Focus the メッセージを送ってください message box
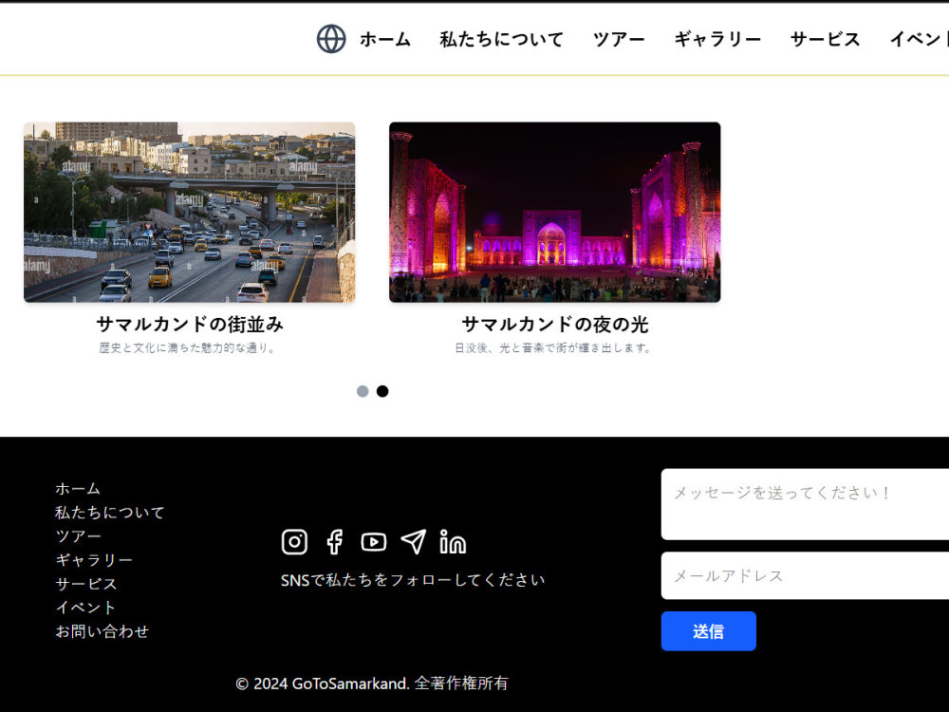949x712 pixels. point(805,504)
